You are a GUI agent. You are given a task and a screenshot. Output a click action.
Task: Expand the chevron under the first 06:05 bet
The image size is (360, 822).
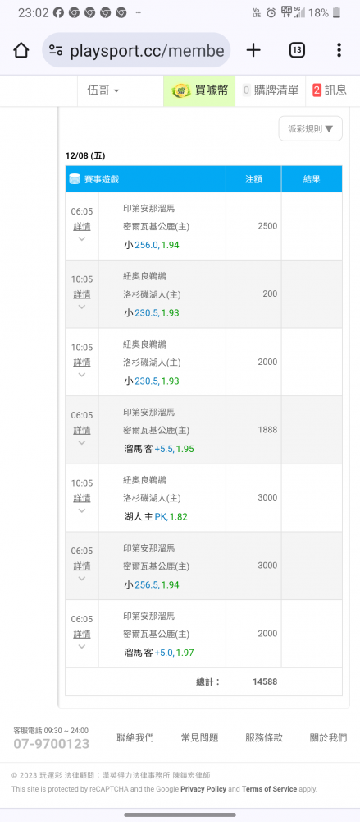click(x=82, y=239)
